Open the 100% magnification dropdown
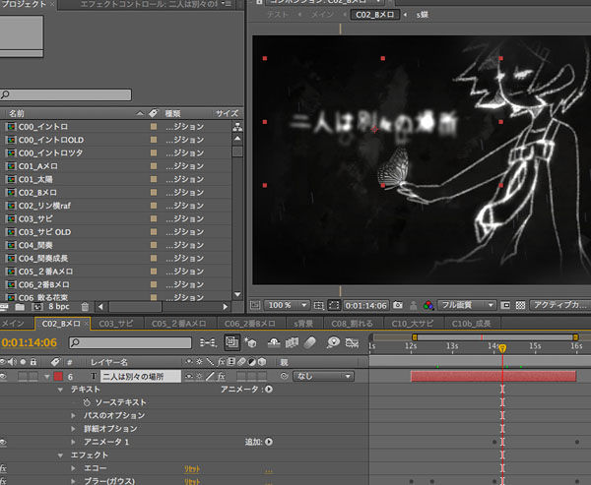Viewport: 591px width, 485px height. tap(287, 305)
